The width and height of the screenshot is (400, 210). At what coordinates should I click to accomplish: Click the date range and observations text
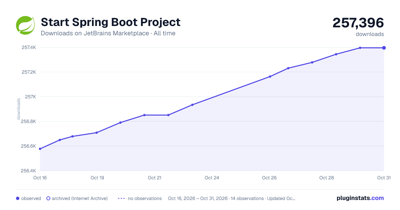232,198
